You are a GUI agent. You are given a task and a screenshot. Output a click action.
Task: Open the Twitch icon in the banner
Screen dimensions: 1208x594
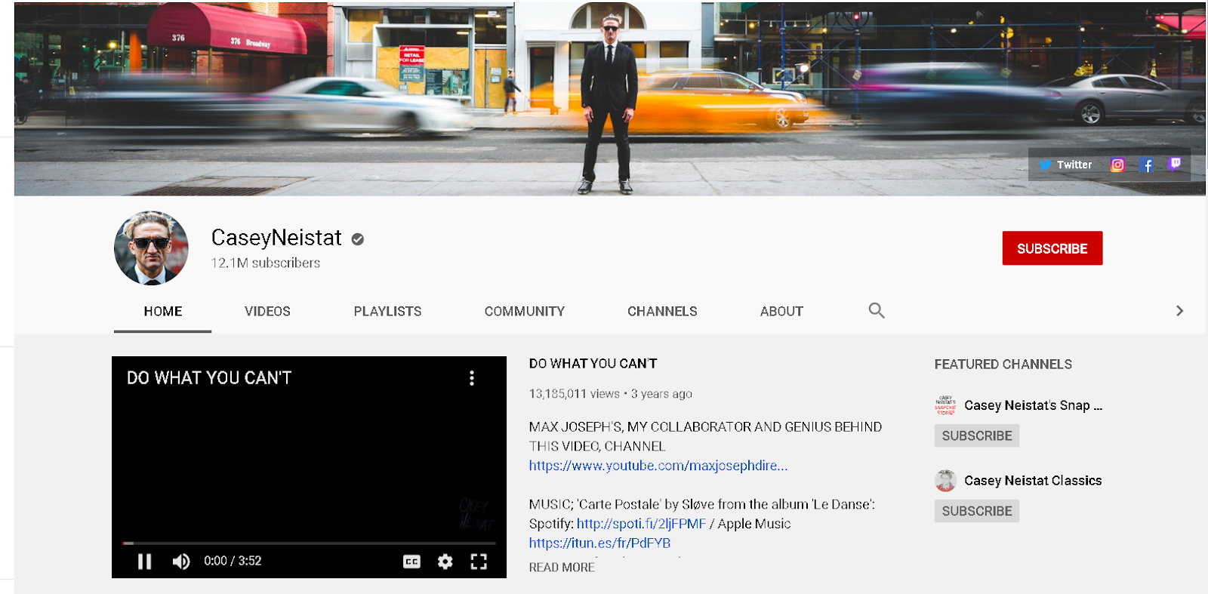1175,164
